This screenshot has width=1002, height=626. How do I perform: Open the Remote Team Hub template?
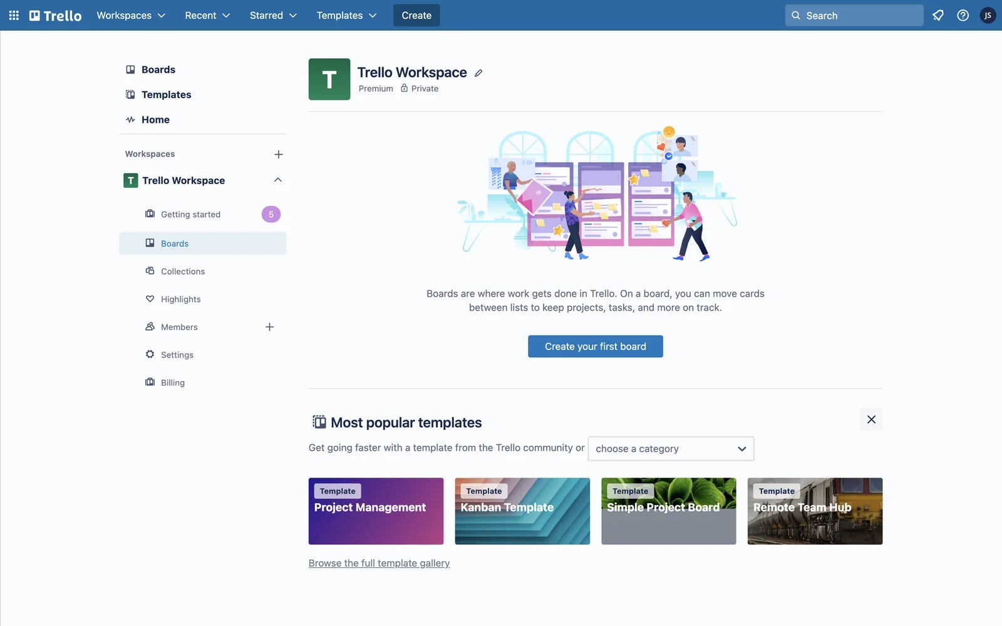[815, 511]
